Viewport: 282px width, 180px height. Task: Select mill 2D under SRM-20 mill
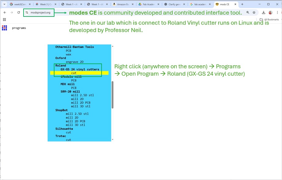coord(77,99)
